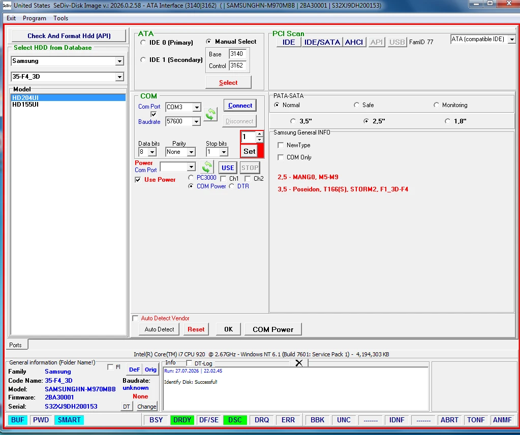Image resolution: width=520 pixels, height=435 pixels.
Task: Open the Power Com Port dropdown
Action: click(191, 167)
